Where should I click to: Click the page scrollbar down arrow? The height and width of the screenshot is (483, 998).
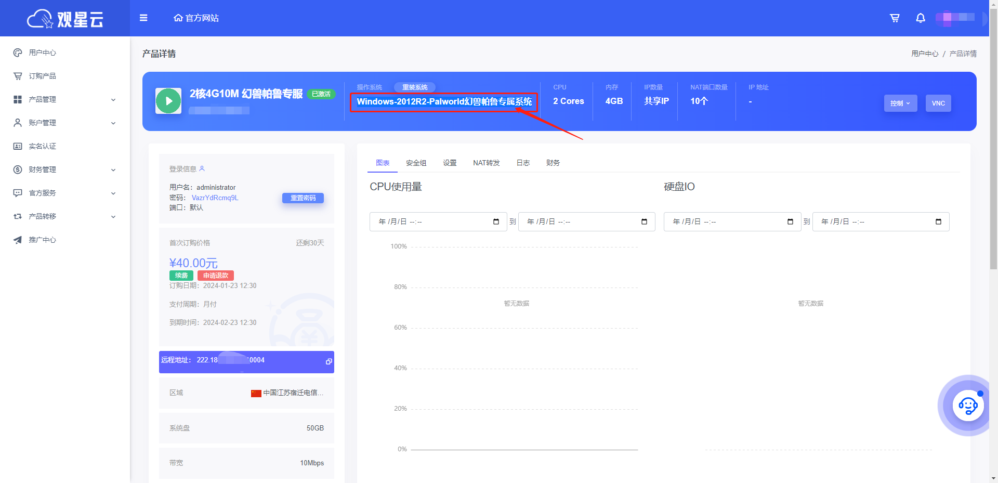pyautogui.click(x=993, y=478)
